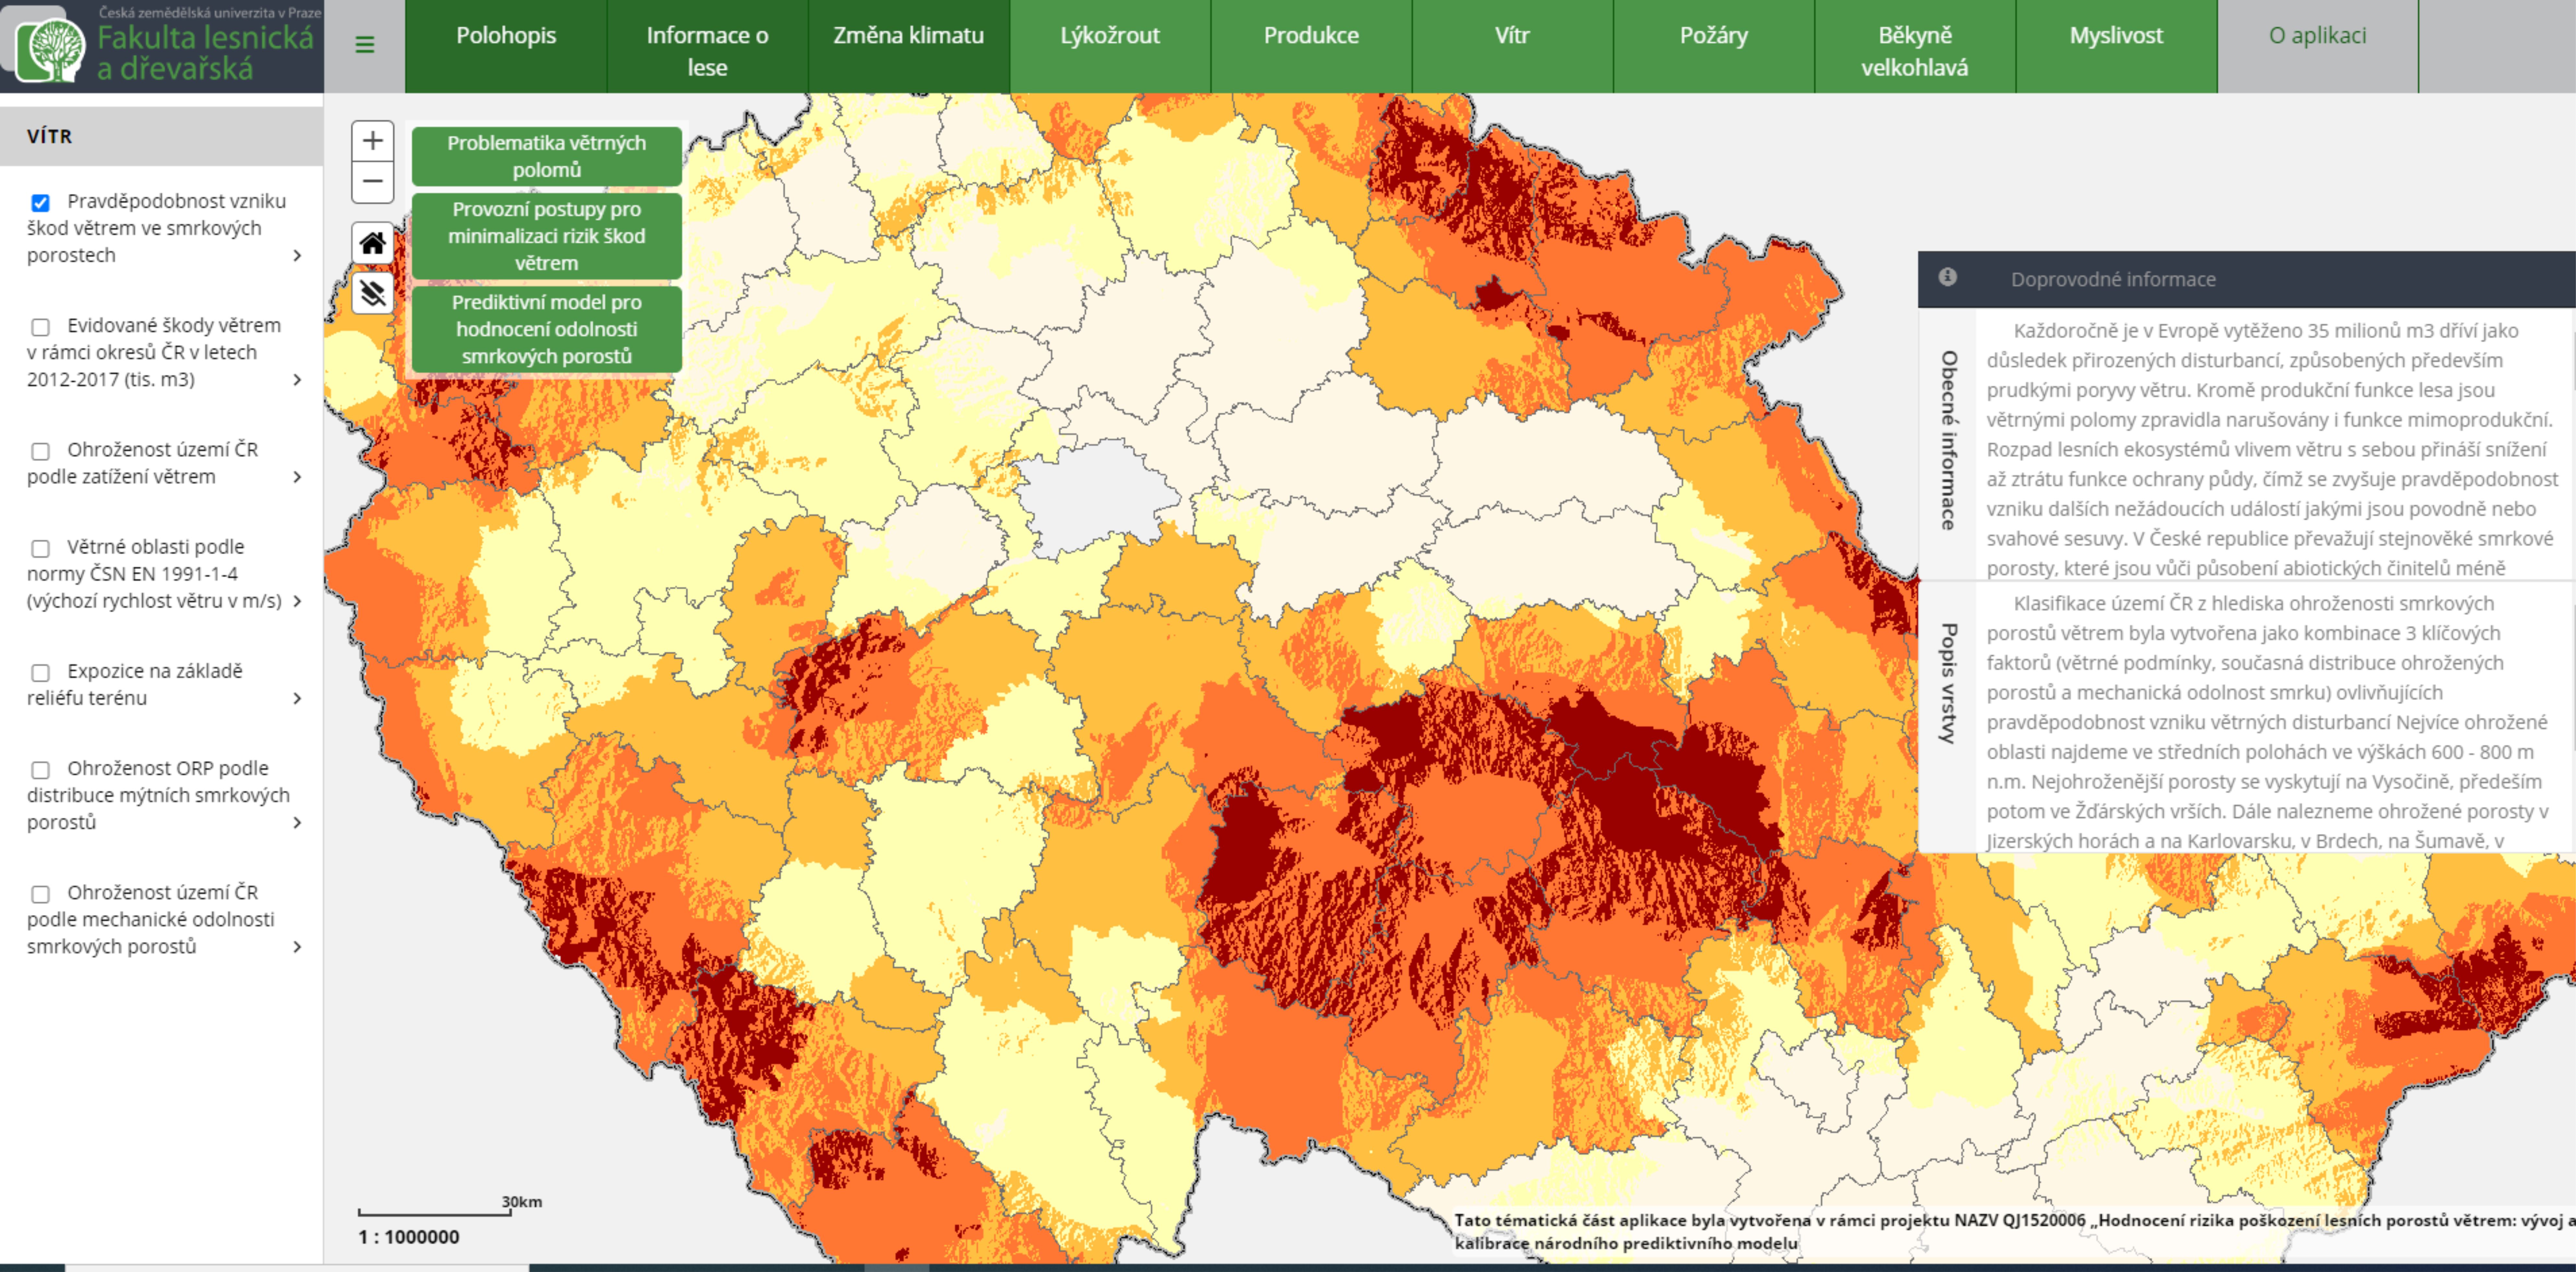Uncheck Pravděpodobnost vzniku škod větrem layer
This screenshot has width=2576, height=1272.
40,203
